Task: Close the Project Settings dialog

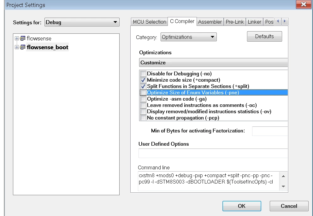Action: [304, 4]
